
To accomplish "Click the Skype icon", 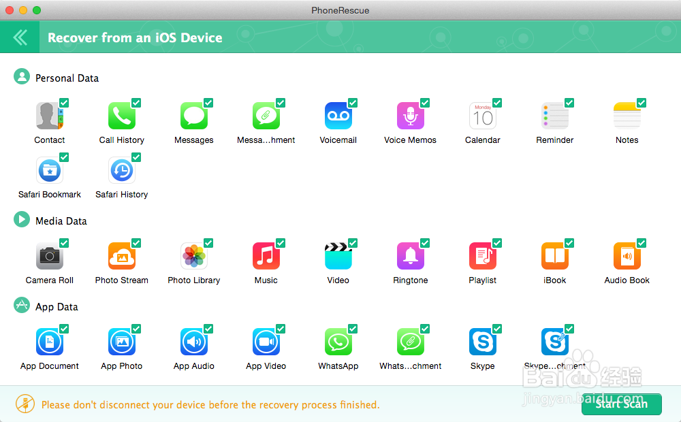I will pyautogui.click(x=483, y=342).
